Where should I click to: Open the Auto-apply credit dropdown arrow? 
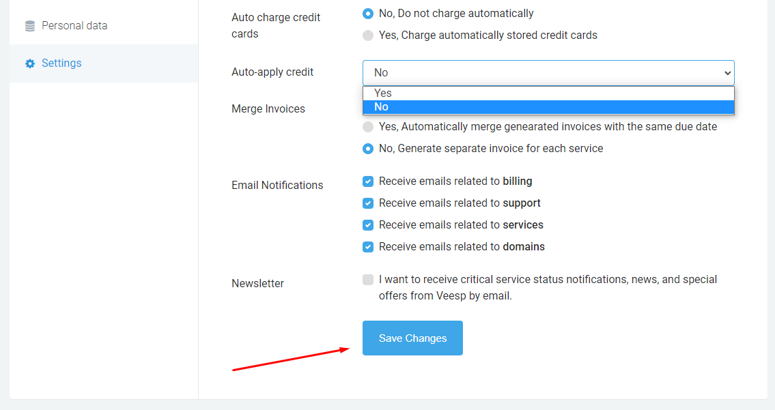point(727,73)
